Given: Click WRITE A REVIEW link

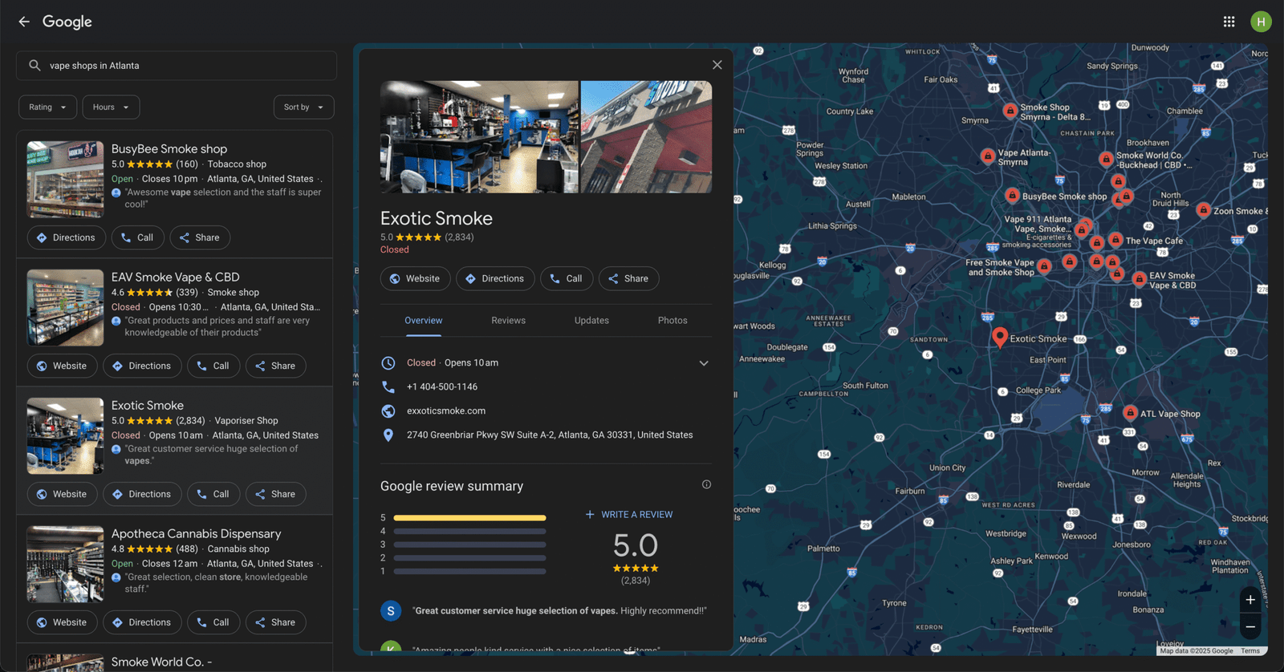Looking at the screenshot, I should coord(629,515).
